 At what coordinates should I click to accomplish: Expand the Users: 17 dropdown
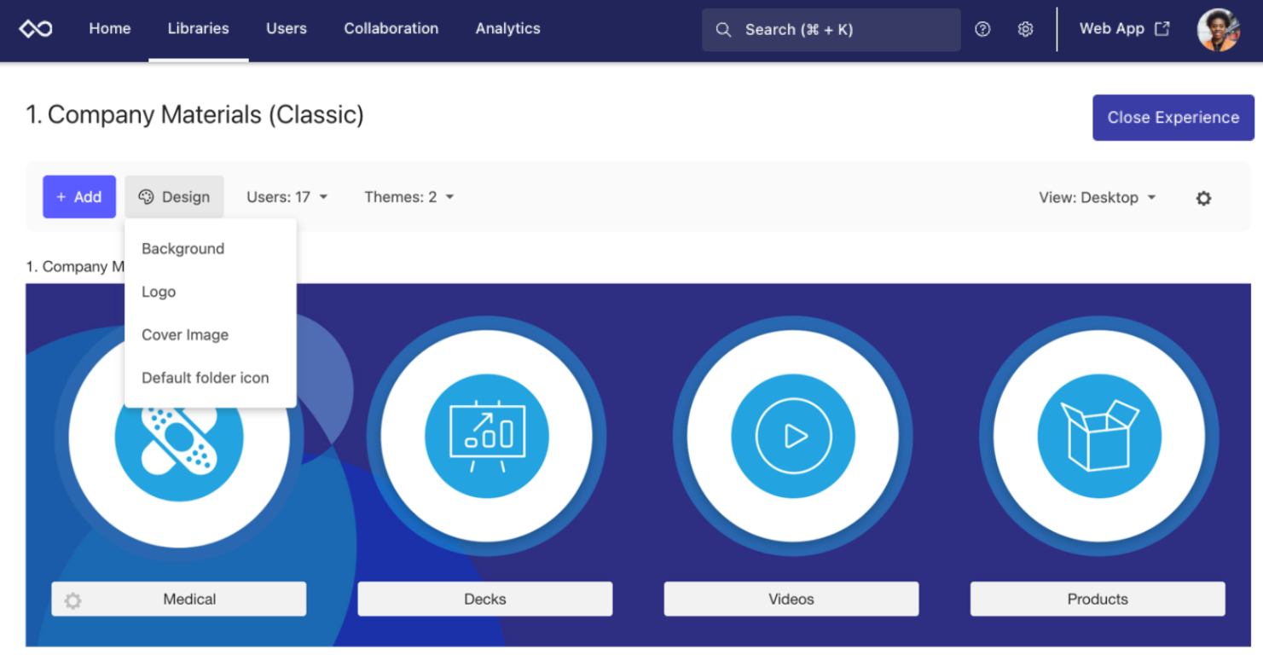point(287,197)
